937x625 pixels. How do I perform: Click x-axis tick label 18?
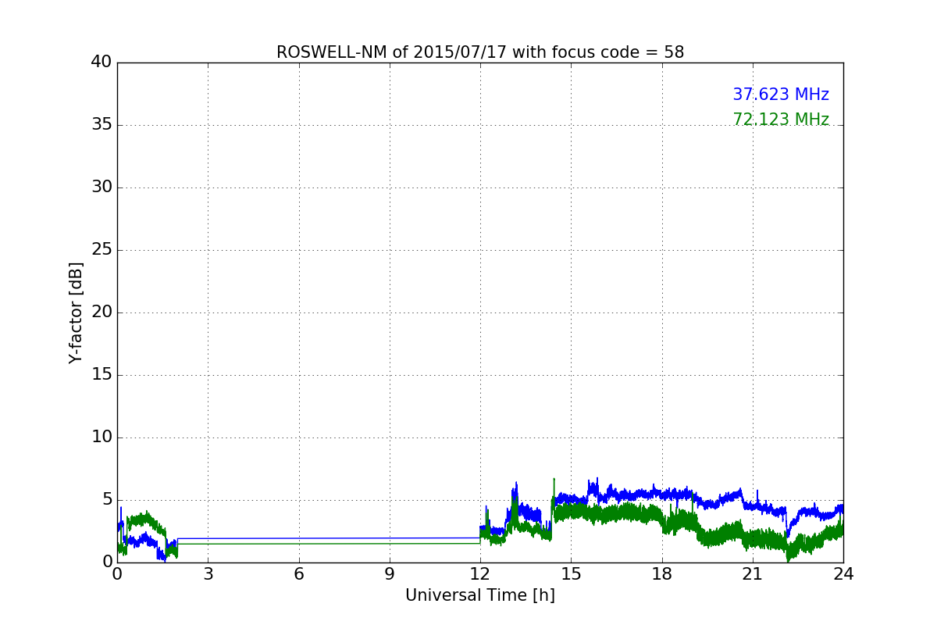click(x=662, y=574)
